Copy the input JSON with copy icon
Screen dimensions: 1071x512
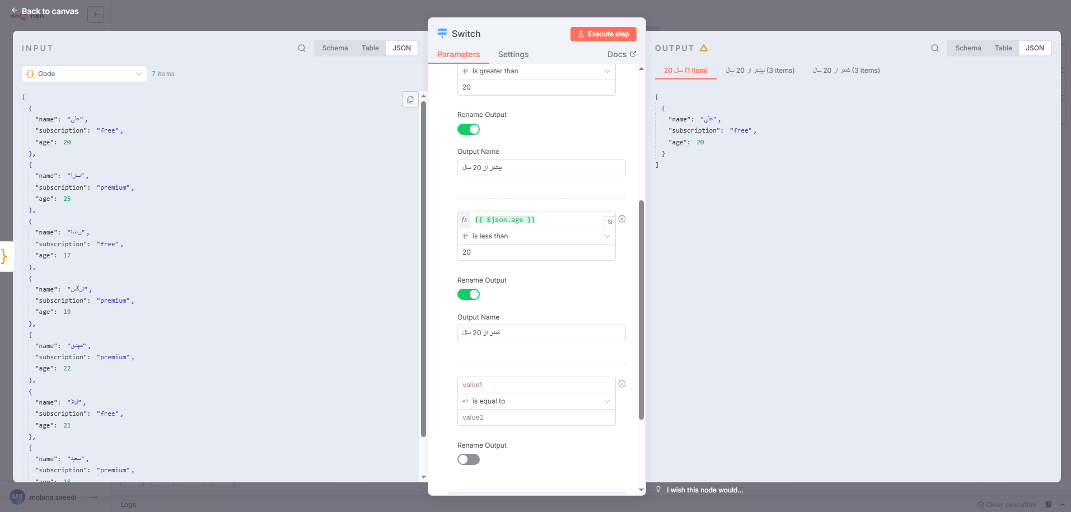pyautogui.click(x=410, y=100)
